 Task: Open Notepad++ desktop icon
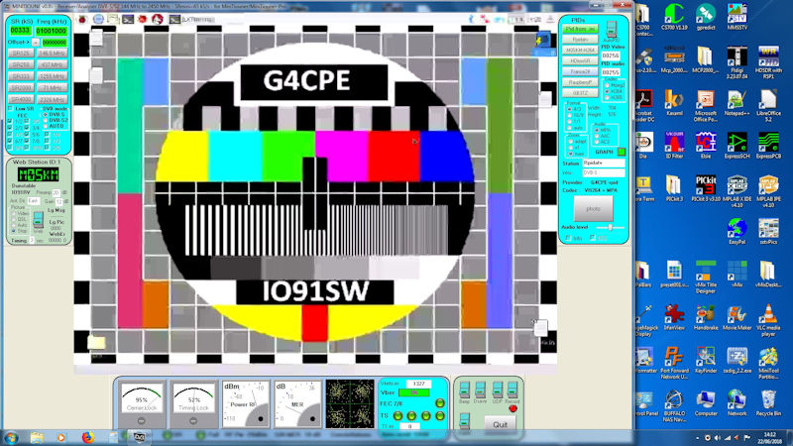736,103
